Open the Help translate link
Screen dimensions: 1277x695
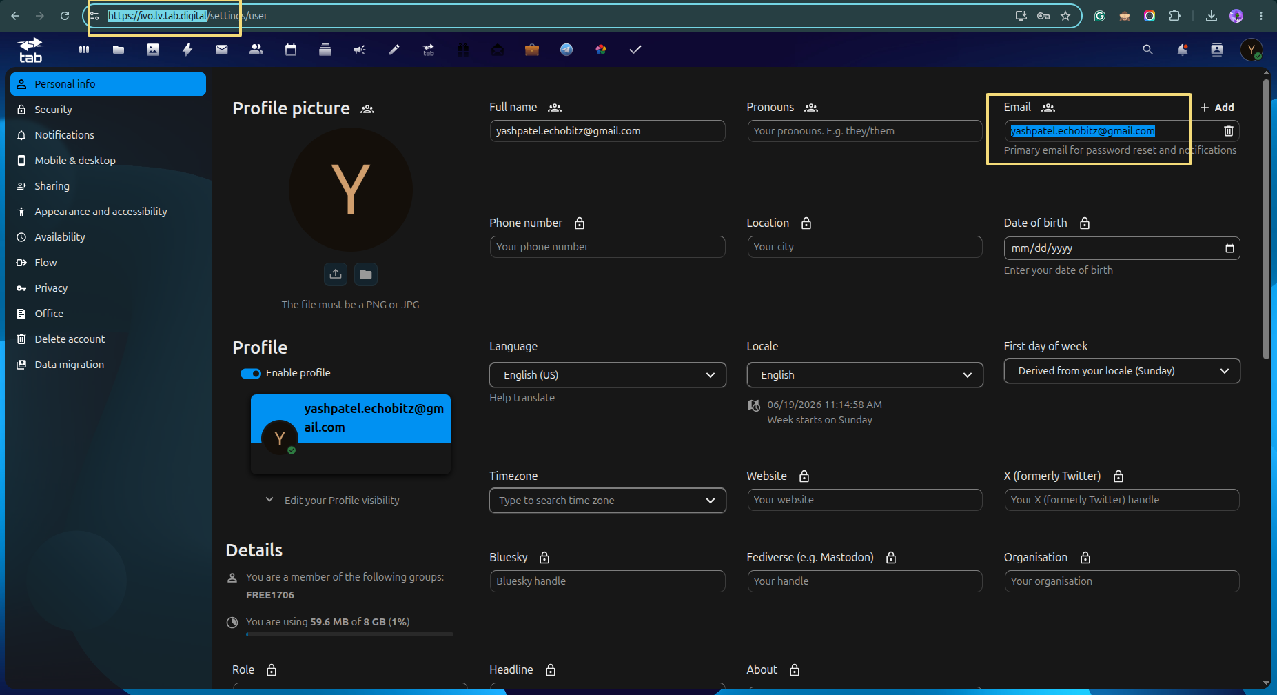pos(522,398)
